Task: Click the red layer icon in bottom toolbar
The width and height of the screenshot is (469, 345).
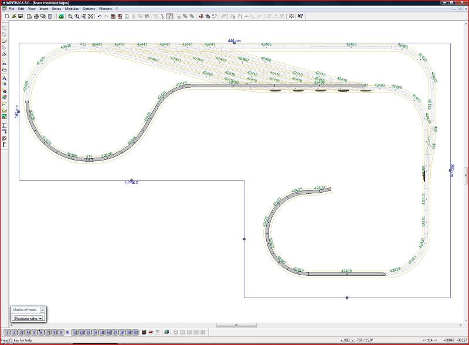Action: tap(151, 333)
